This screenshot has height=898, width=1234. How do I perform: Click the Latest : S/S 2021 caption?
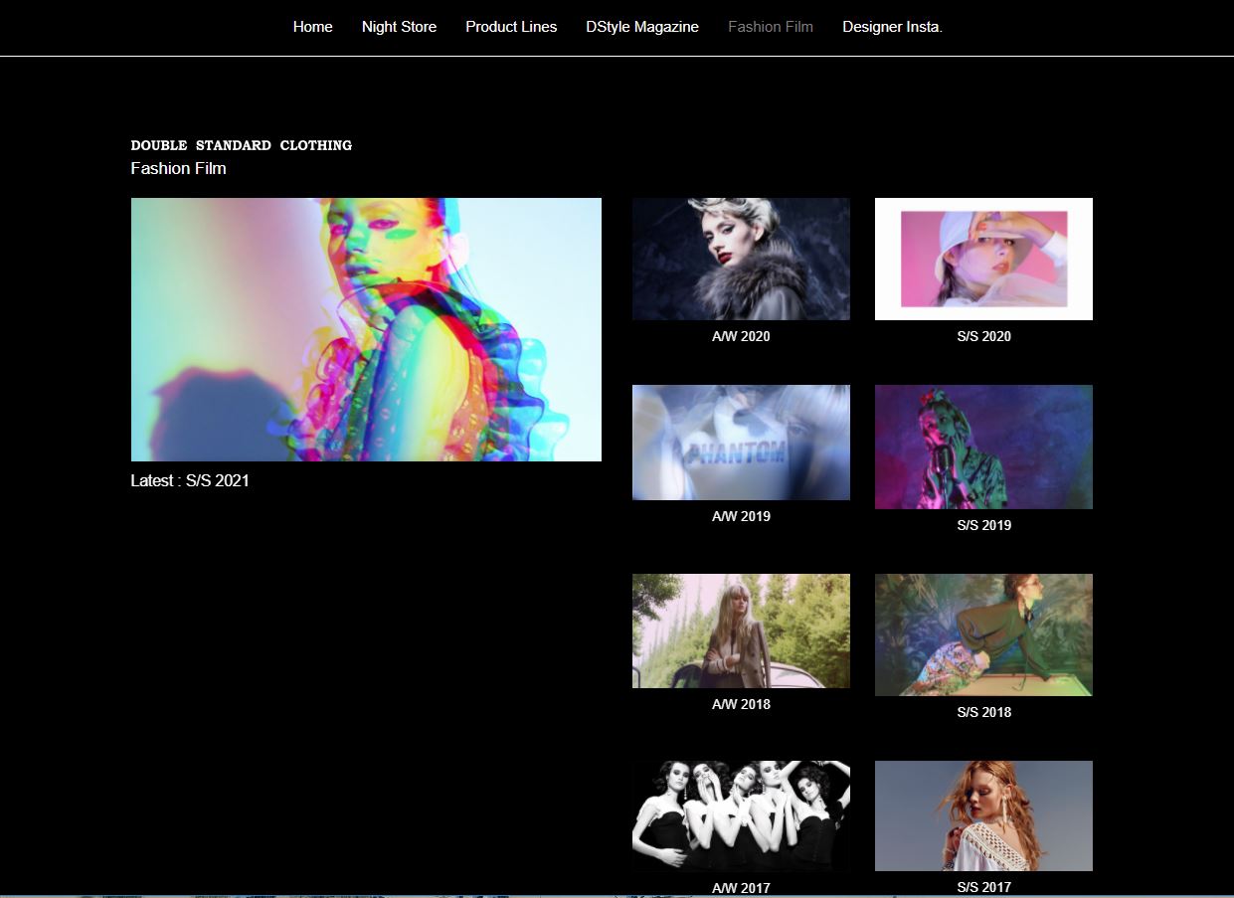click(x=190, y=480)
